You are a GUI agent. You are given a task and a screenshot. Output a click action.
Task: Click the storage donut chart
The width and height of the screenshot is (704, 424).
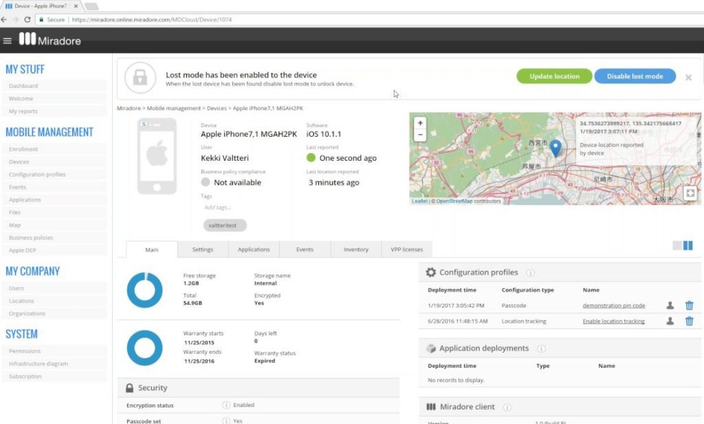coord(144,290)
